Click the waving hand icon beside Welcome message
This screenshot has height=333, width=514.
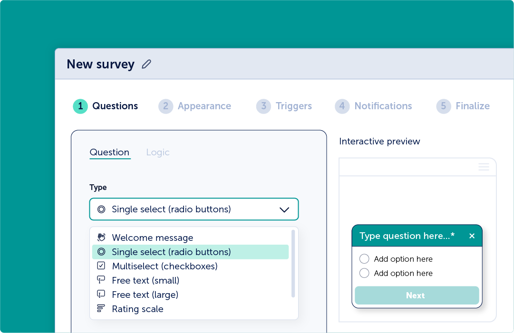pyautogui.click(x=101, y=237)
